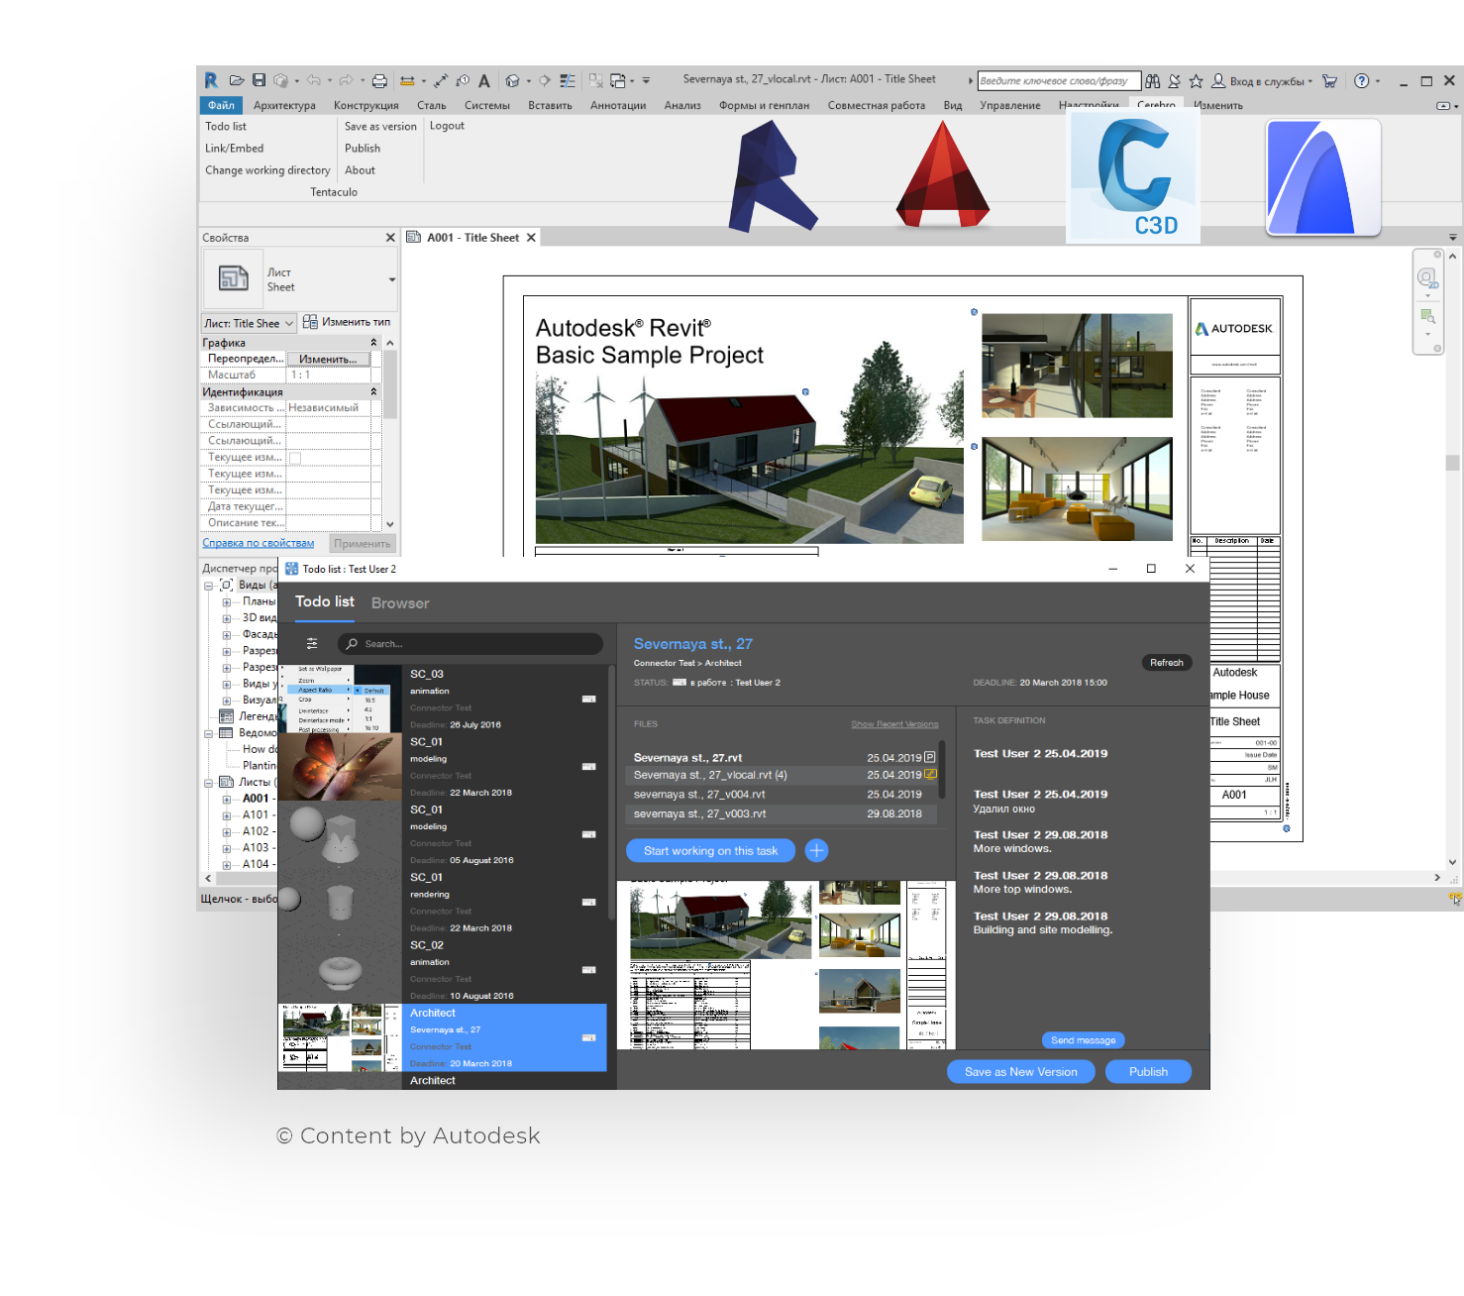Screen dimensions: 1464x1296
Task: Click the binoculars search icon
Action: (1153, 81)
